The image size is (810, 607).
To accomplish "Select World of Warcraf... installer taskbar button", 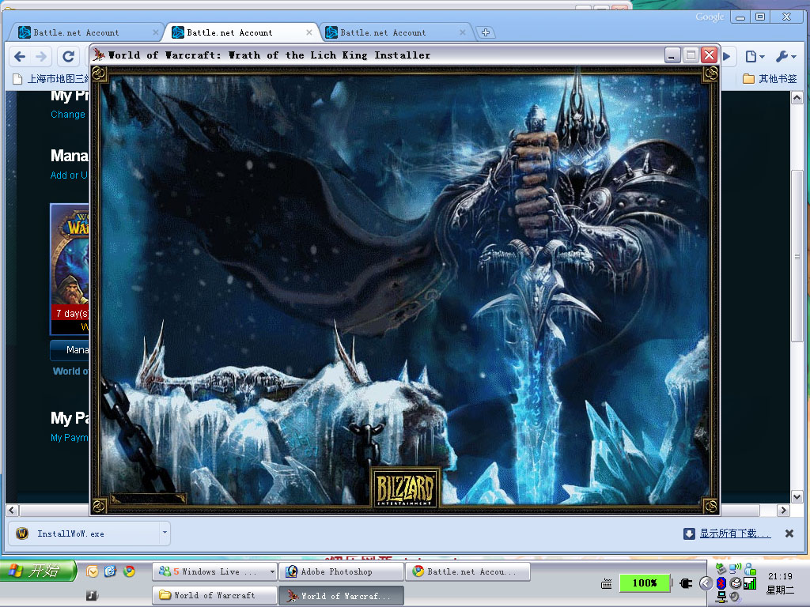I will pyautogui.click(x=341, y=596).
